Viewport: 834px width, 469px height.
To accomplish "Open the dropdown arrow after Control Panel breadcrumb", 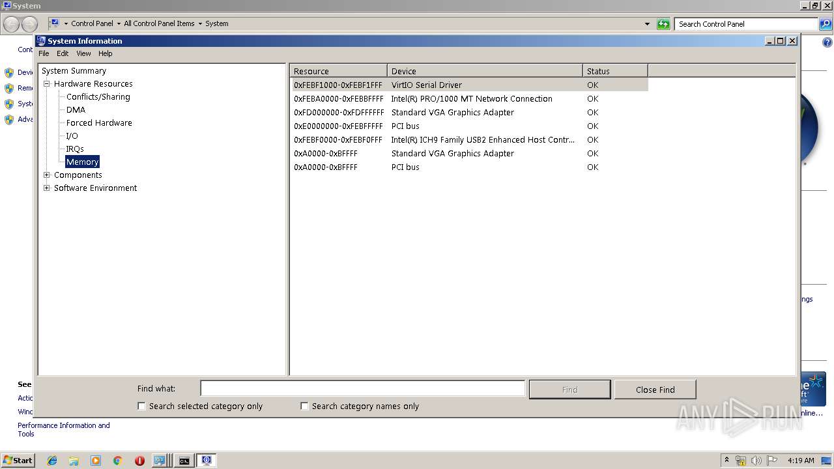I will click(x=119, y=23).
